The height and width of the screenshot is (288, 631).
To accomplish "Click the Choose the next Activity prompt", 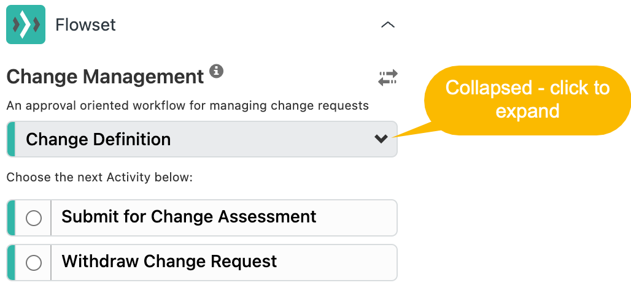I will click(100, 177).
